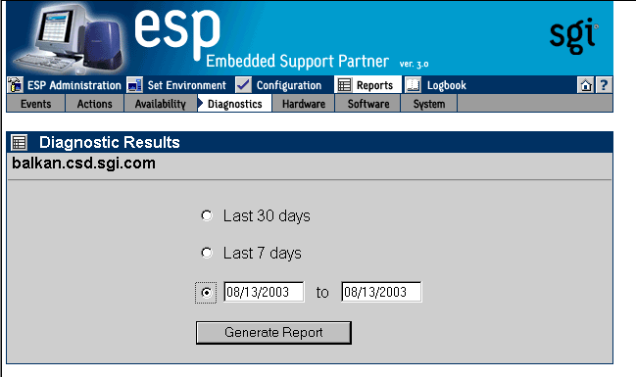Screen dimensions: 636x377
Task: Open the ESP Administration menu
Action: coord(74,85)
